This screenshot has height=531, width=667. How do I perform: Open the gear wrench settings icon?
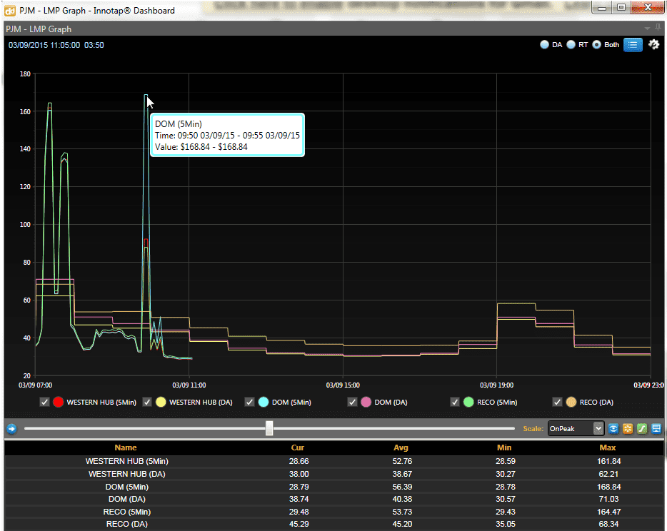pyautogui.click(x=654, y=44)
